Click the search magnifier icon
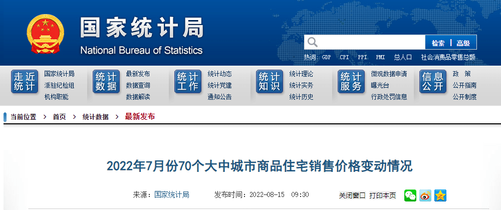501x210 pixels. pyautogui.click(x=312, y=42)
